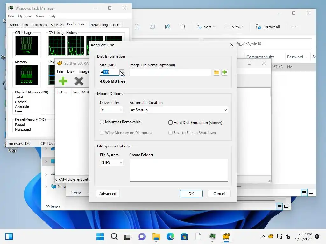Open volume muted tray icon
The height and width of the screenshot is (244, 326).
288,236
